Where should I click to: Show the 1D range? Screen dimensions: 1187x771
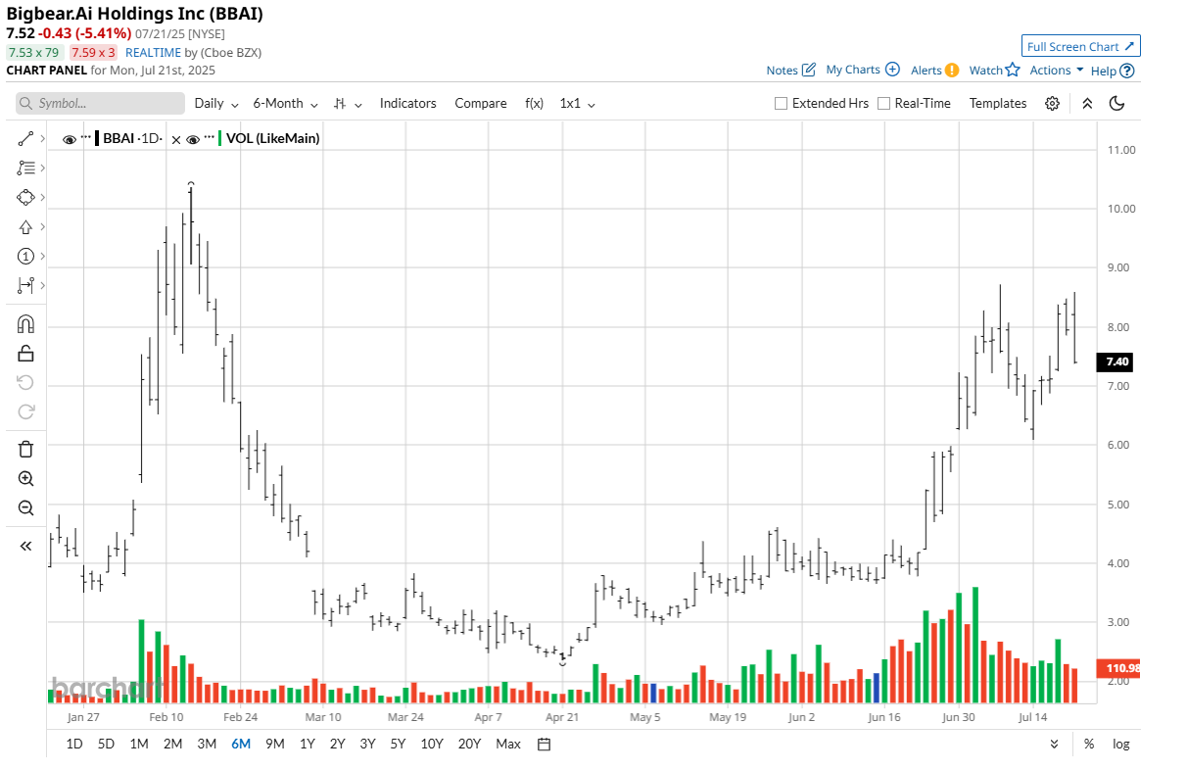pyautogui.click(x=74, y=744)
